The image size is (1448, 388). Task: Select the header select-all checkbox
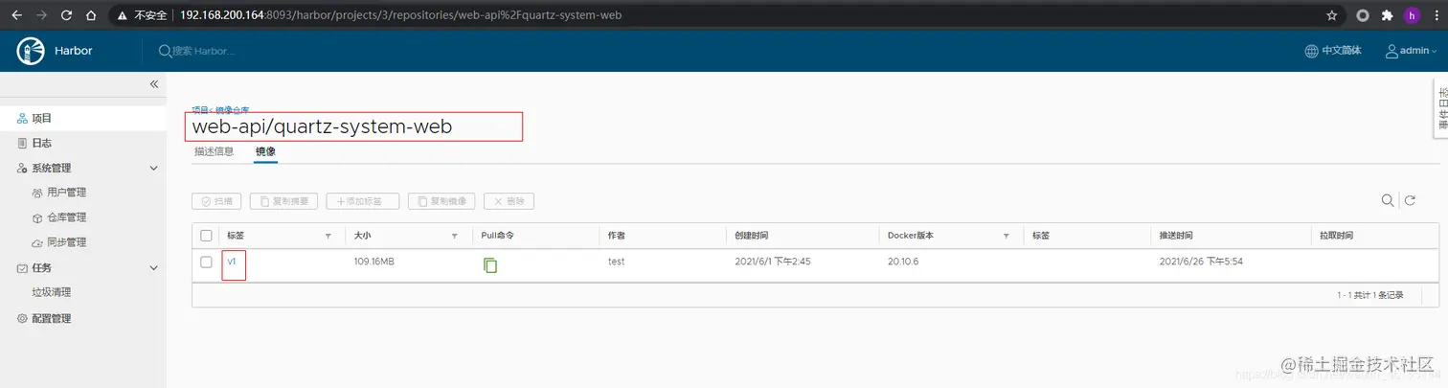click(206, 236)
